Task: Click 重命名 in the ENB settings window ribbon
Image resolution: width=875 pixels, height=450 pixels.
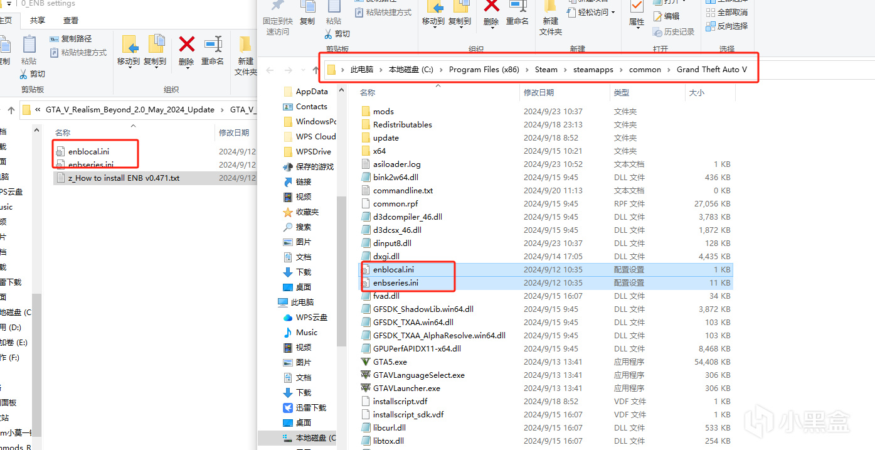Action: pos(213,50)
